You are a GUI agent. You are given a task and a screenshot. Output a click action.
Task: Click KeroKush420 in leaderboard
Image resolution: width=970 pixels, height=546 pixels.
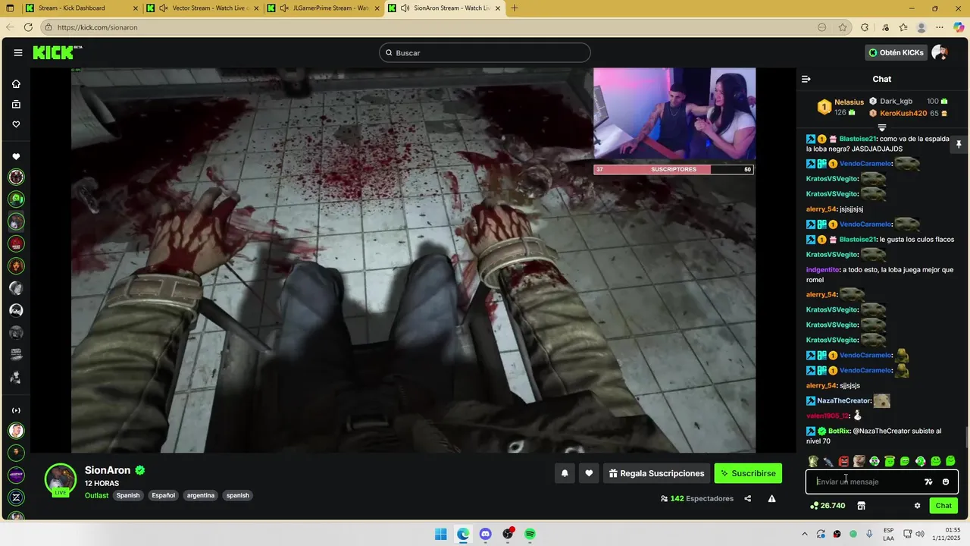coord(903,113)
